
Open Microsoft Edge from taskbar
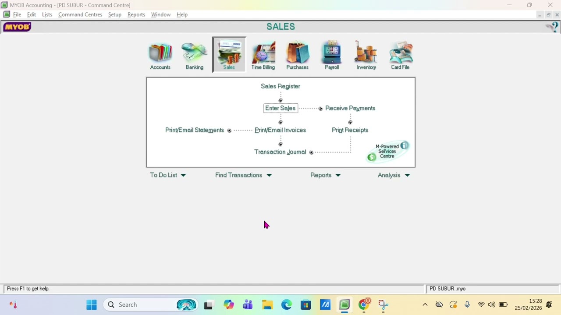287,304
